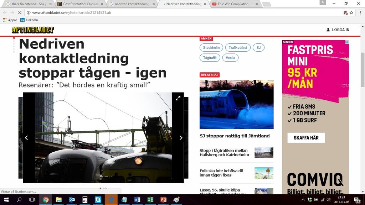
Task: Show the previous photo in the slideshow
Action: 26,138
